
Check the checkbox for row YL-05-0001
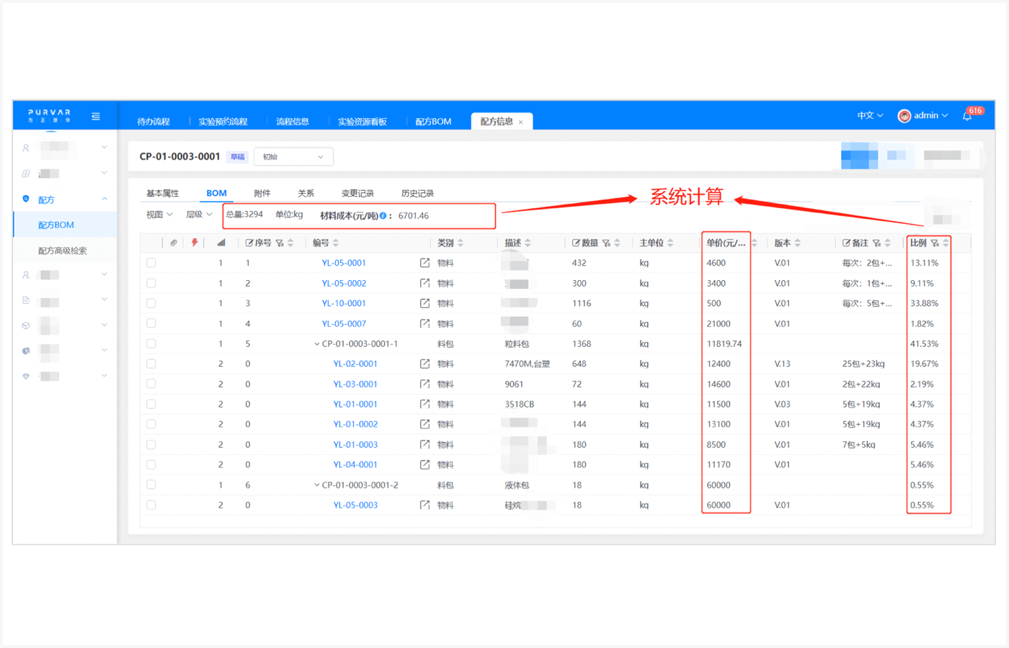click(151, 263)
